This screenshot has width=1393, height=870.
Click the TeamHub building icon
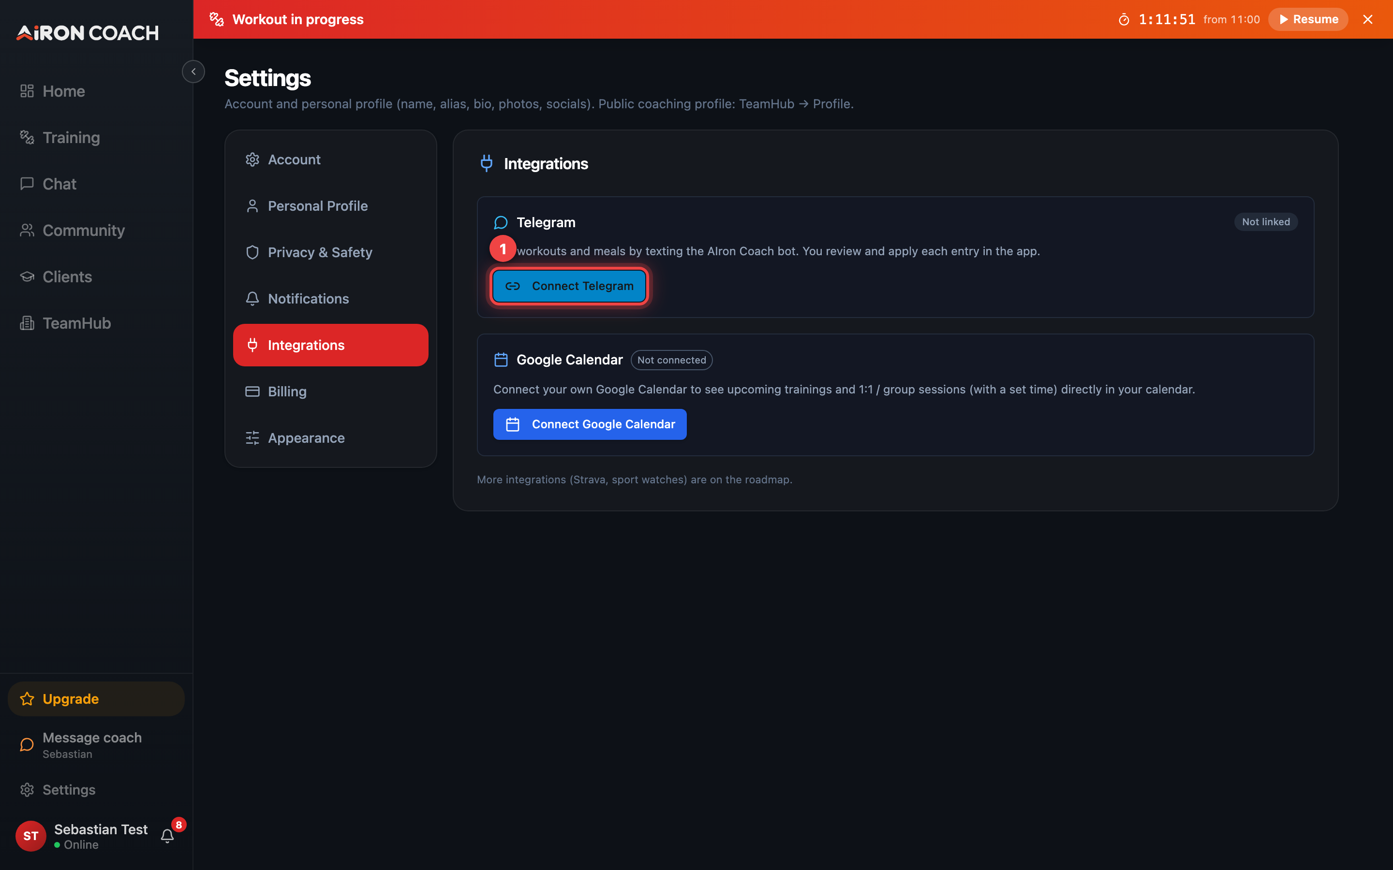tap(27, 323)
